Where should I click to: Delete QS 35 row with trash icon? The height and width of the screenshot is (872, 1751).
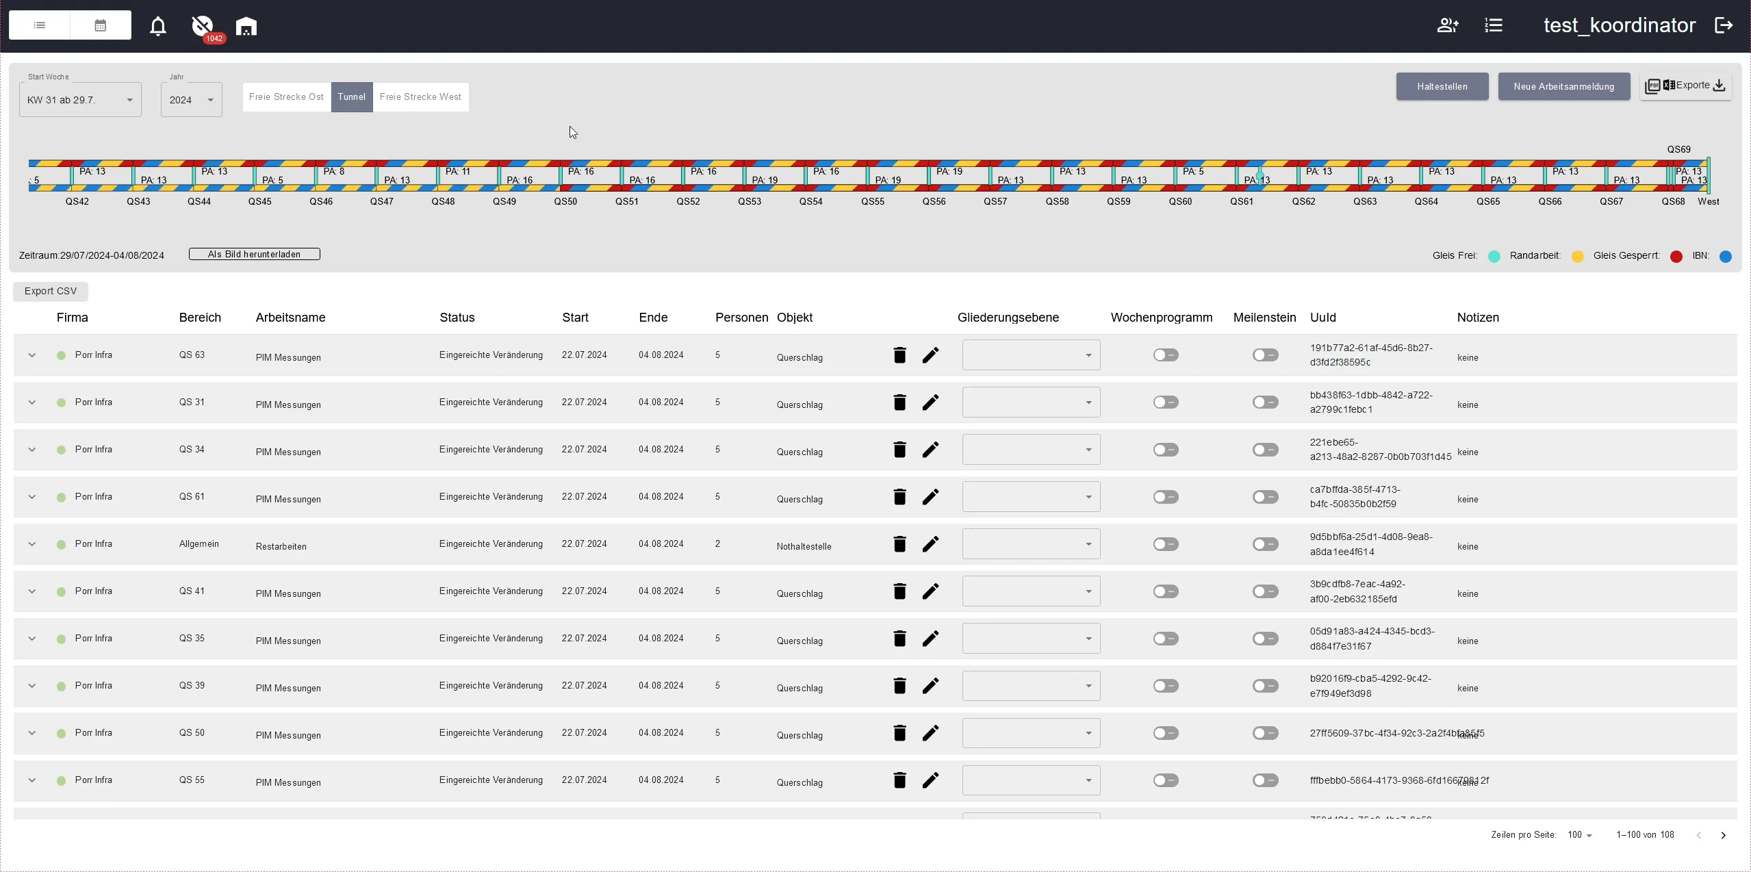pyautogui.click(x=899, y=639)
